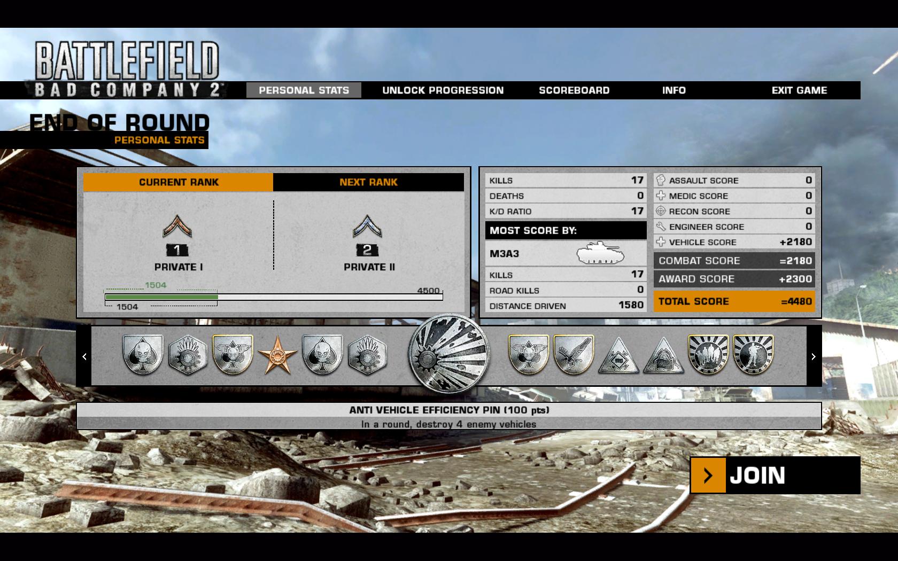The width and height of the screenshot is (898, 561).
Task: Click the Assault Score class icon
Action: (x=661, y=180)
